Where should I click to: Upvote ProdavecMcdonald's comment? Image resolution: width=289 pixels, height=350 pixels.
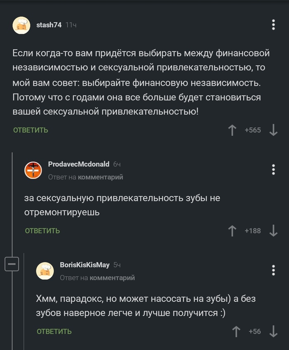[x=232, y=231]
